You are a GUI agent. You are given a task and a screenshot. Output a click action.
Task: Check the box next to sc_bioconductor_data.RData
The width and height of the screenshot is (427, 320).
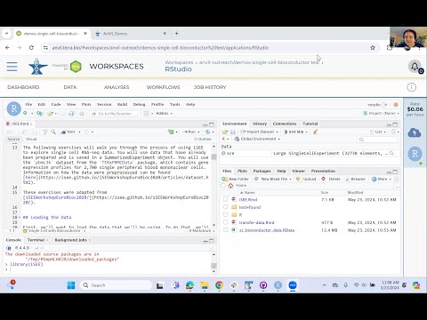point(225,230)
